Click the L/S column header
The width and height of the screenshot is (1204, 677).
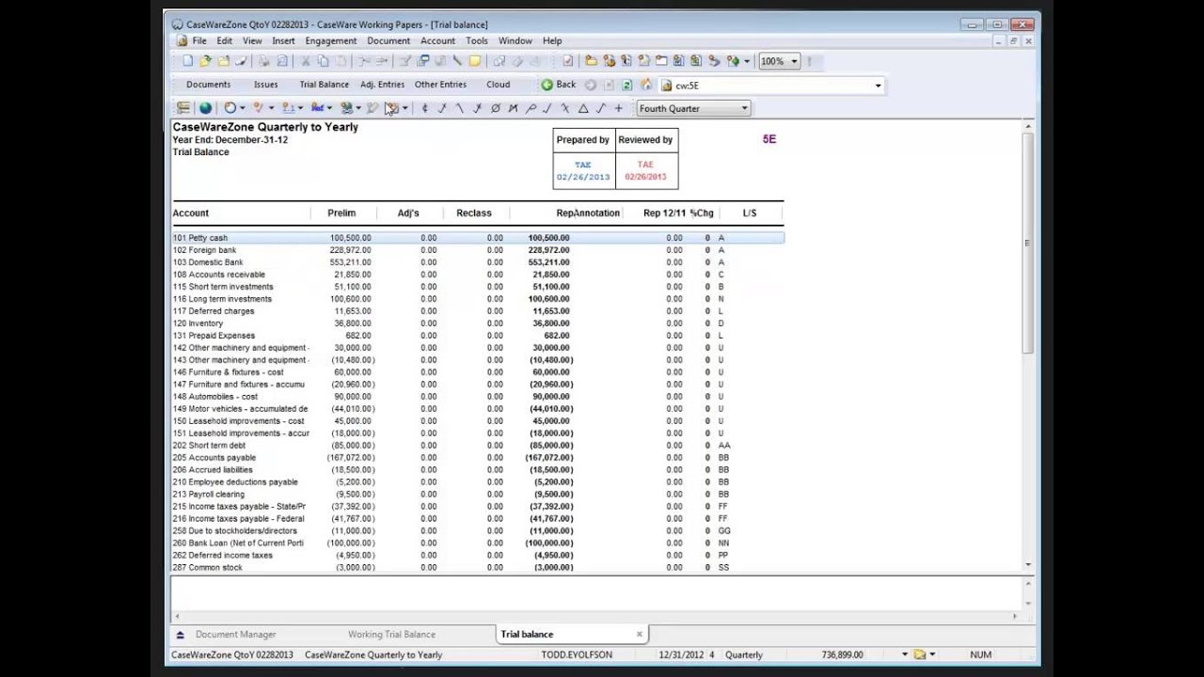coord(750,213)
